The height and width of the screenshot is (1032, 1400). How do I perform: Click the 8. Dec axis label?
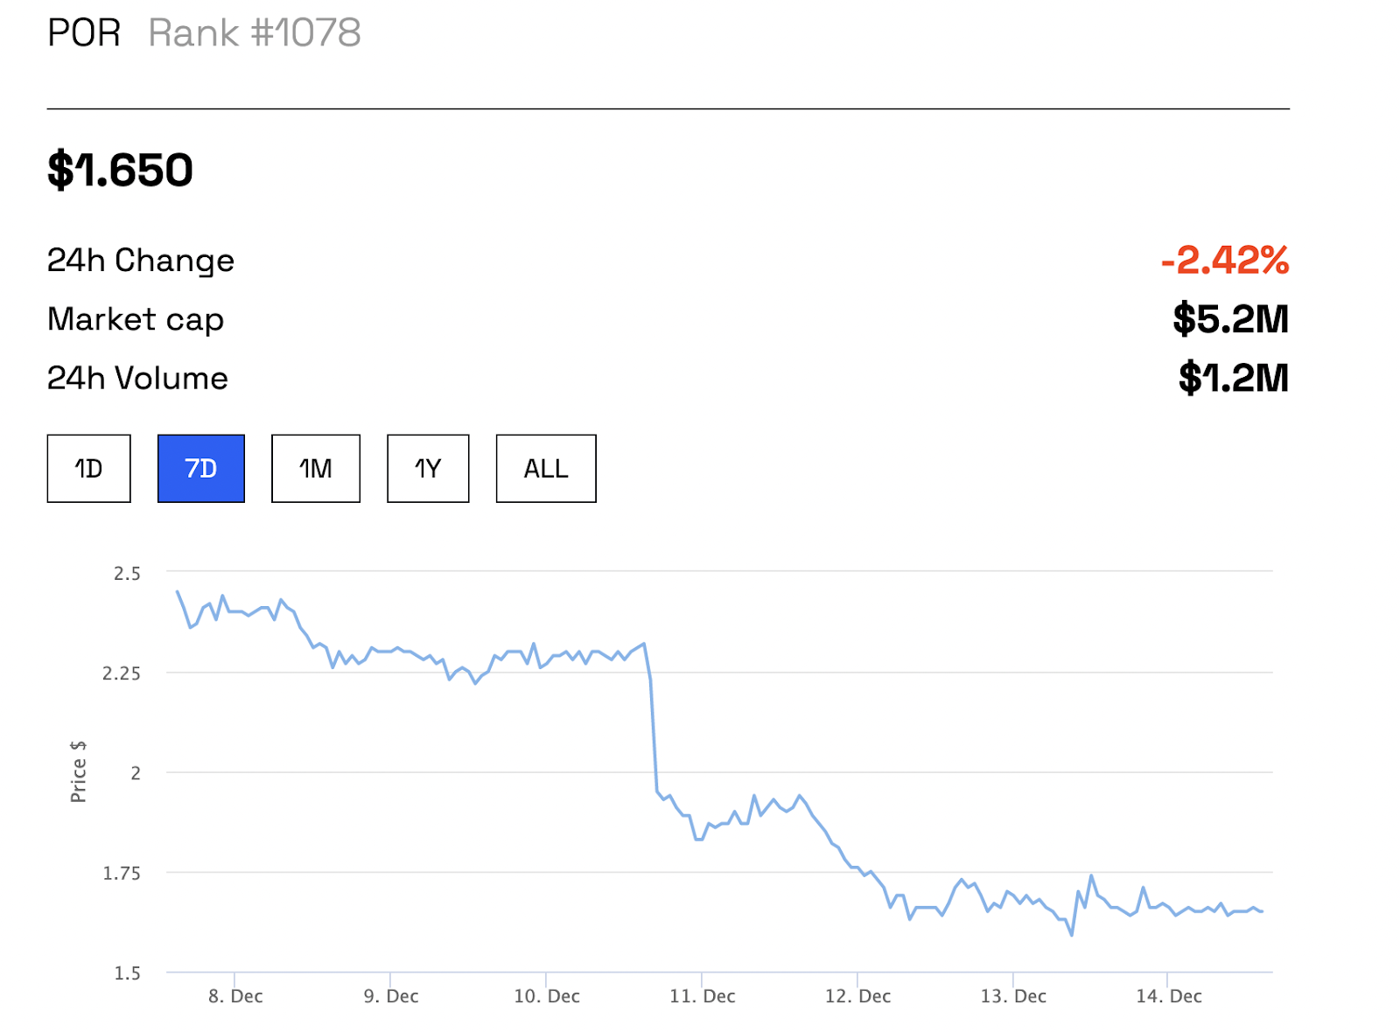(x=235, y=996)
